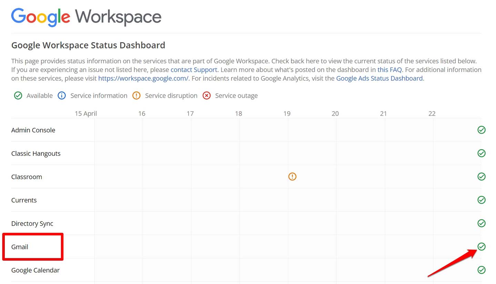Open the Google Ads Status Dashboard link
Screen dimensions: 496x284
click(x=379, y=78)
